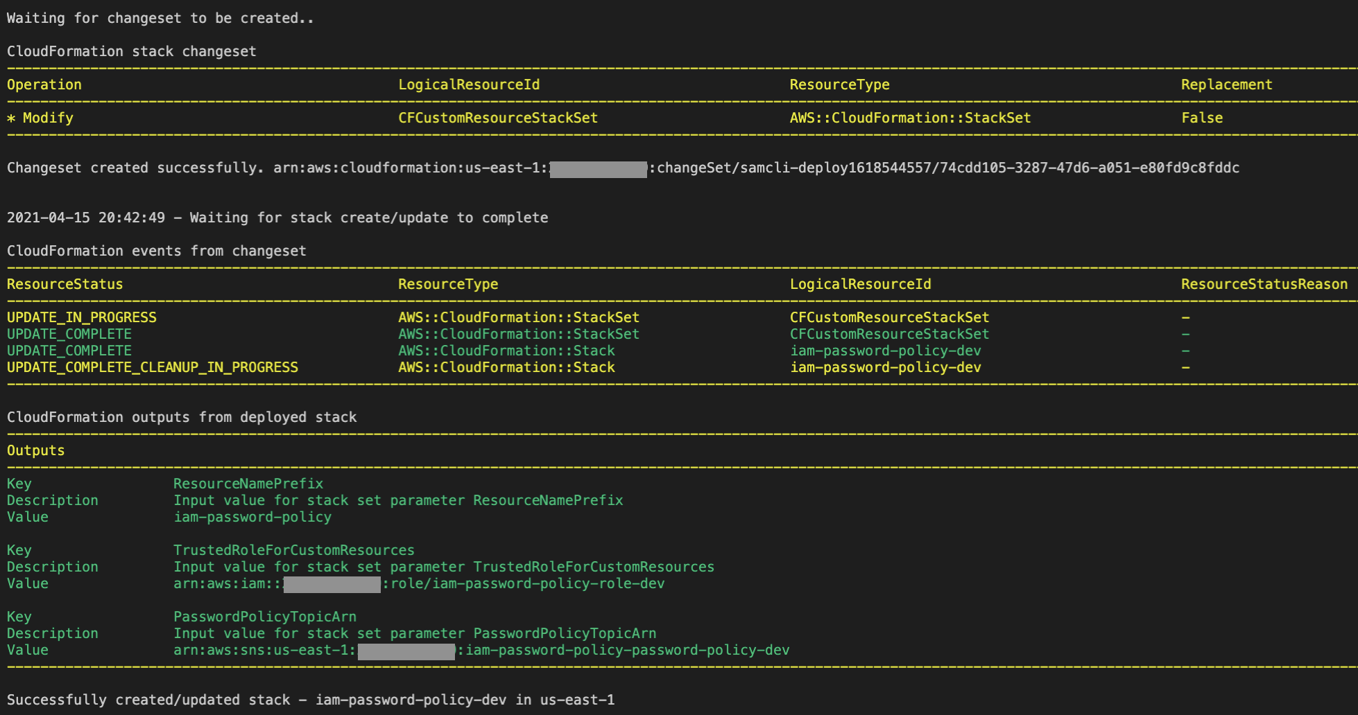Click 'CFCustomResourceStackSet' in the Modify row
This screenshot has height=715, width=1358.
(498, 118)
